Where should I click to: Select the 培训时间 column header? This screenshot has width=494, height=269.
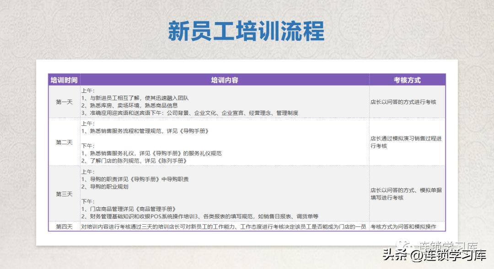point(63,79)
